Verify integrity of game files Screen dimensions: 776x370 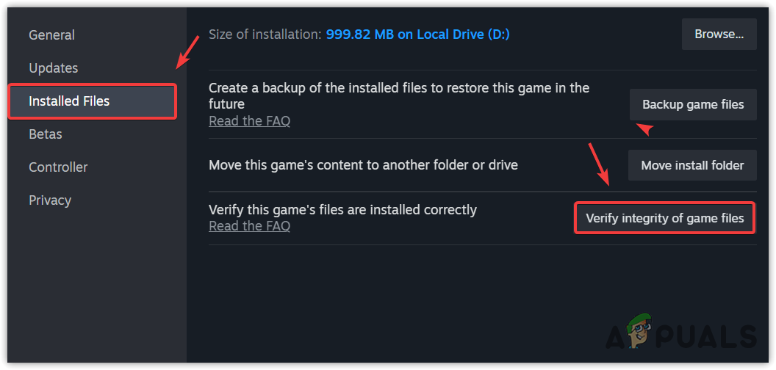pos(664,218)
